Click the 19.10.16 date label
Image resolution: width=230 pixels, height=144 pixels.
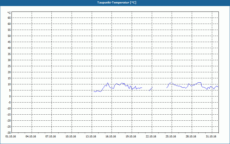point(131,137)
